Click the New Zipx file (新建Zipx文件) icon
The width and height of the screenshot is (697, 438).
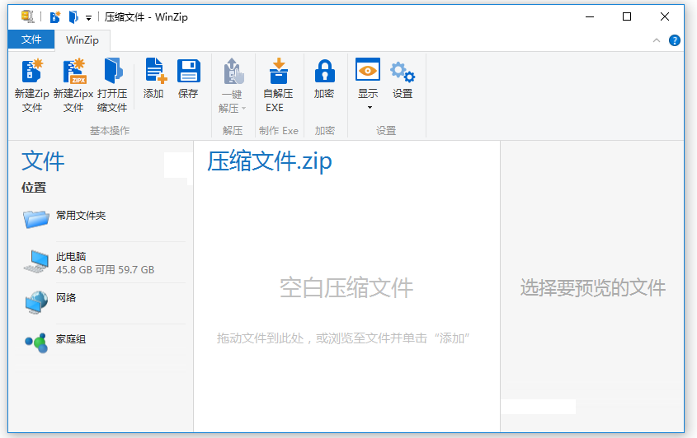pos(73,71)
